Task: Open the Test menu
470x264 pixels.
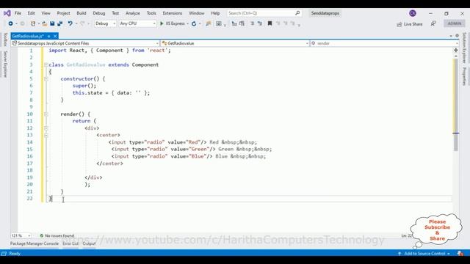Action: 115,13
